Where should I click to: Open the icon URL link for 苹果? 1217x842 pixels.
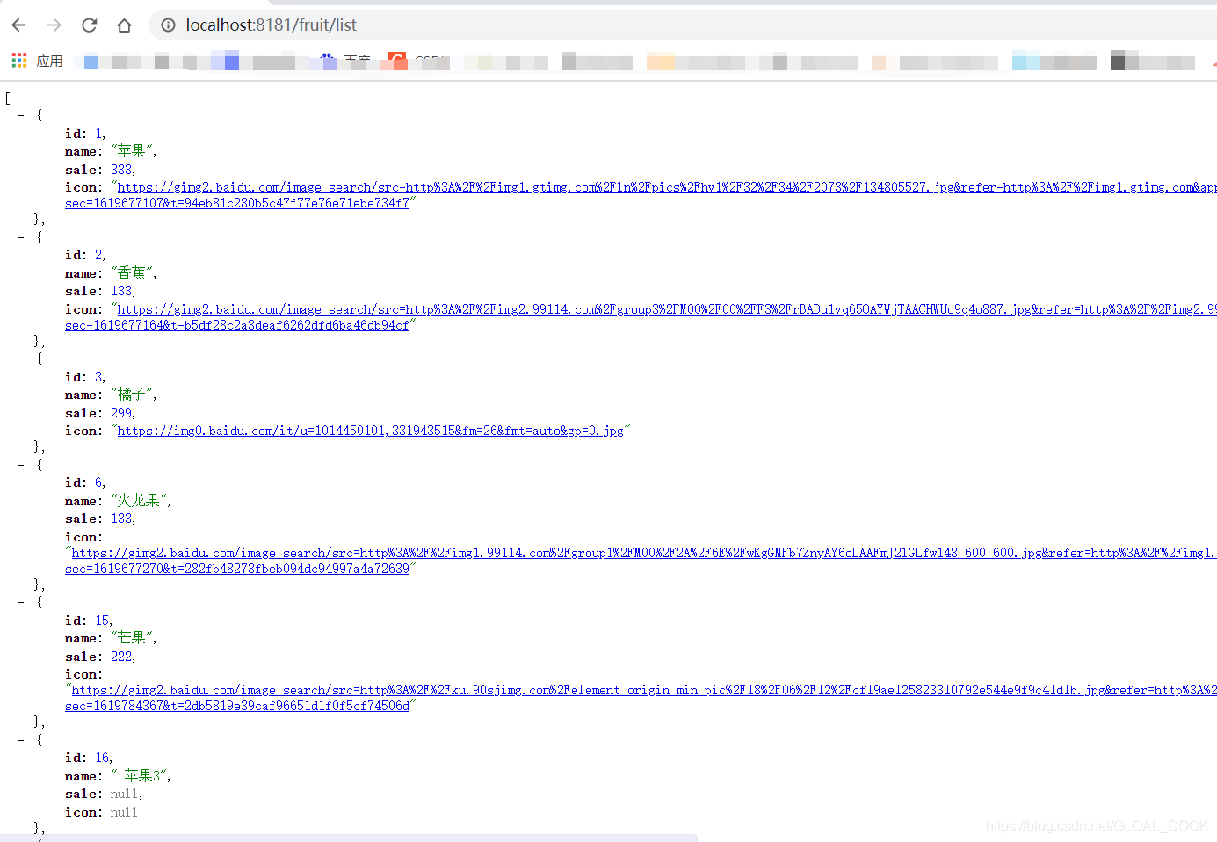[x=667, y=187]
